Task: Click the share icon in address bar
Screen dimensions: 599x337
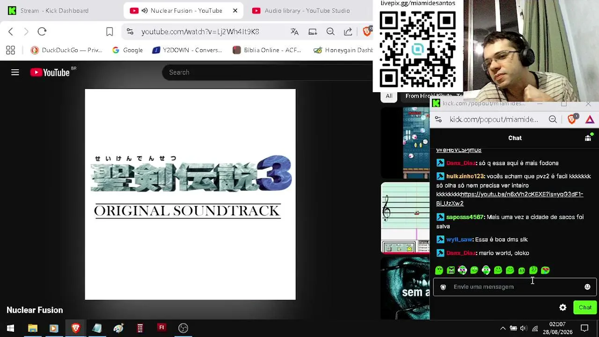Action: coord(348,31)
